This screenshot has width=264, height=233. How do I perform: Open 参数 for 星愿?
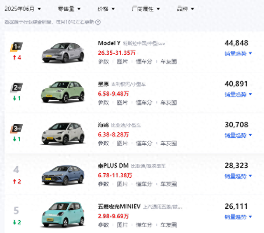[104, 102]
